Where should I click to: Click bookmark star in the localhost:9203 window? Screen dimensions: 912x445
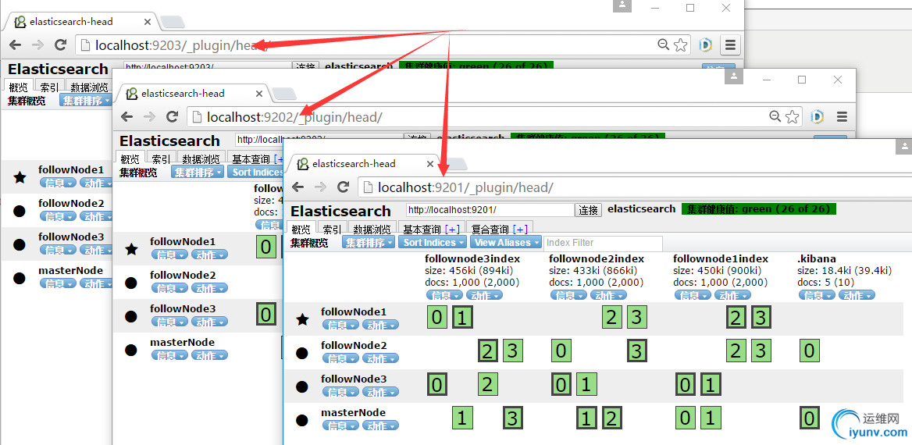pos(681,44)
